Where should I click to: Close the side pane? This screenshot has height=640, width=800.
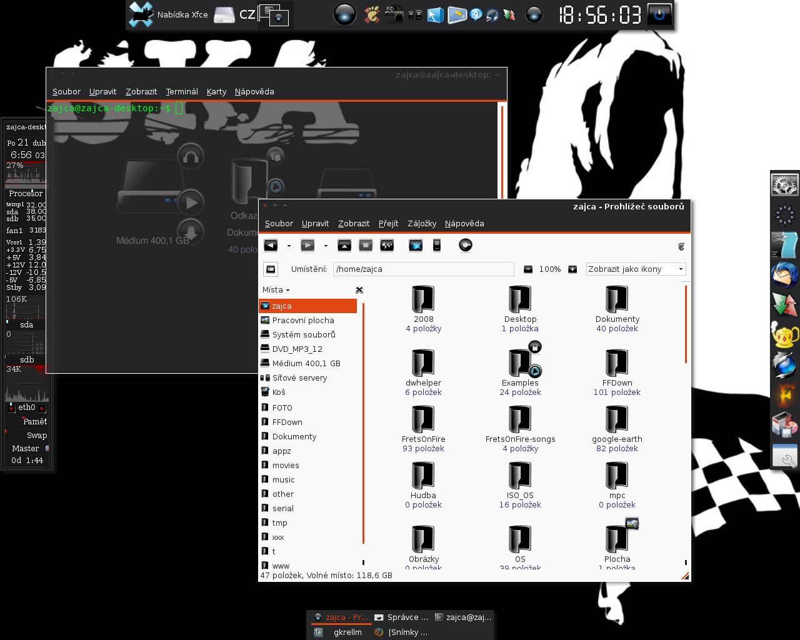click(x=359, y=290)
